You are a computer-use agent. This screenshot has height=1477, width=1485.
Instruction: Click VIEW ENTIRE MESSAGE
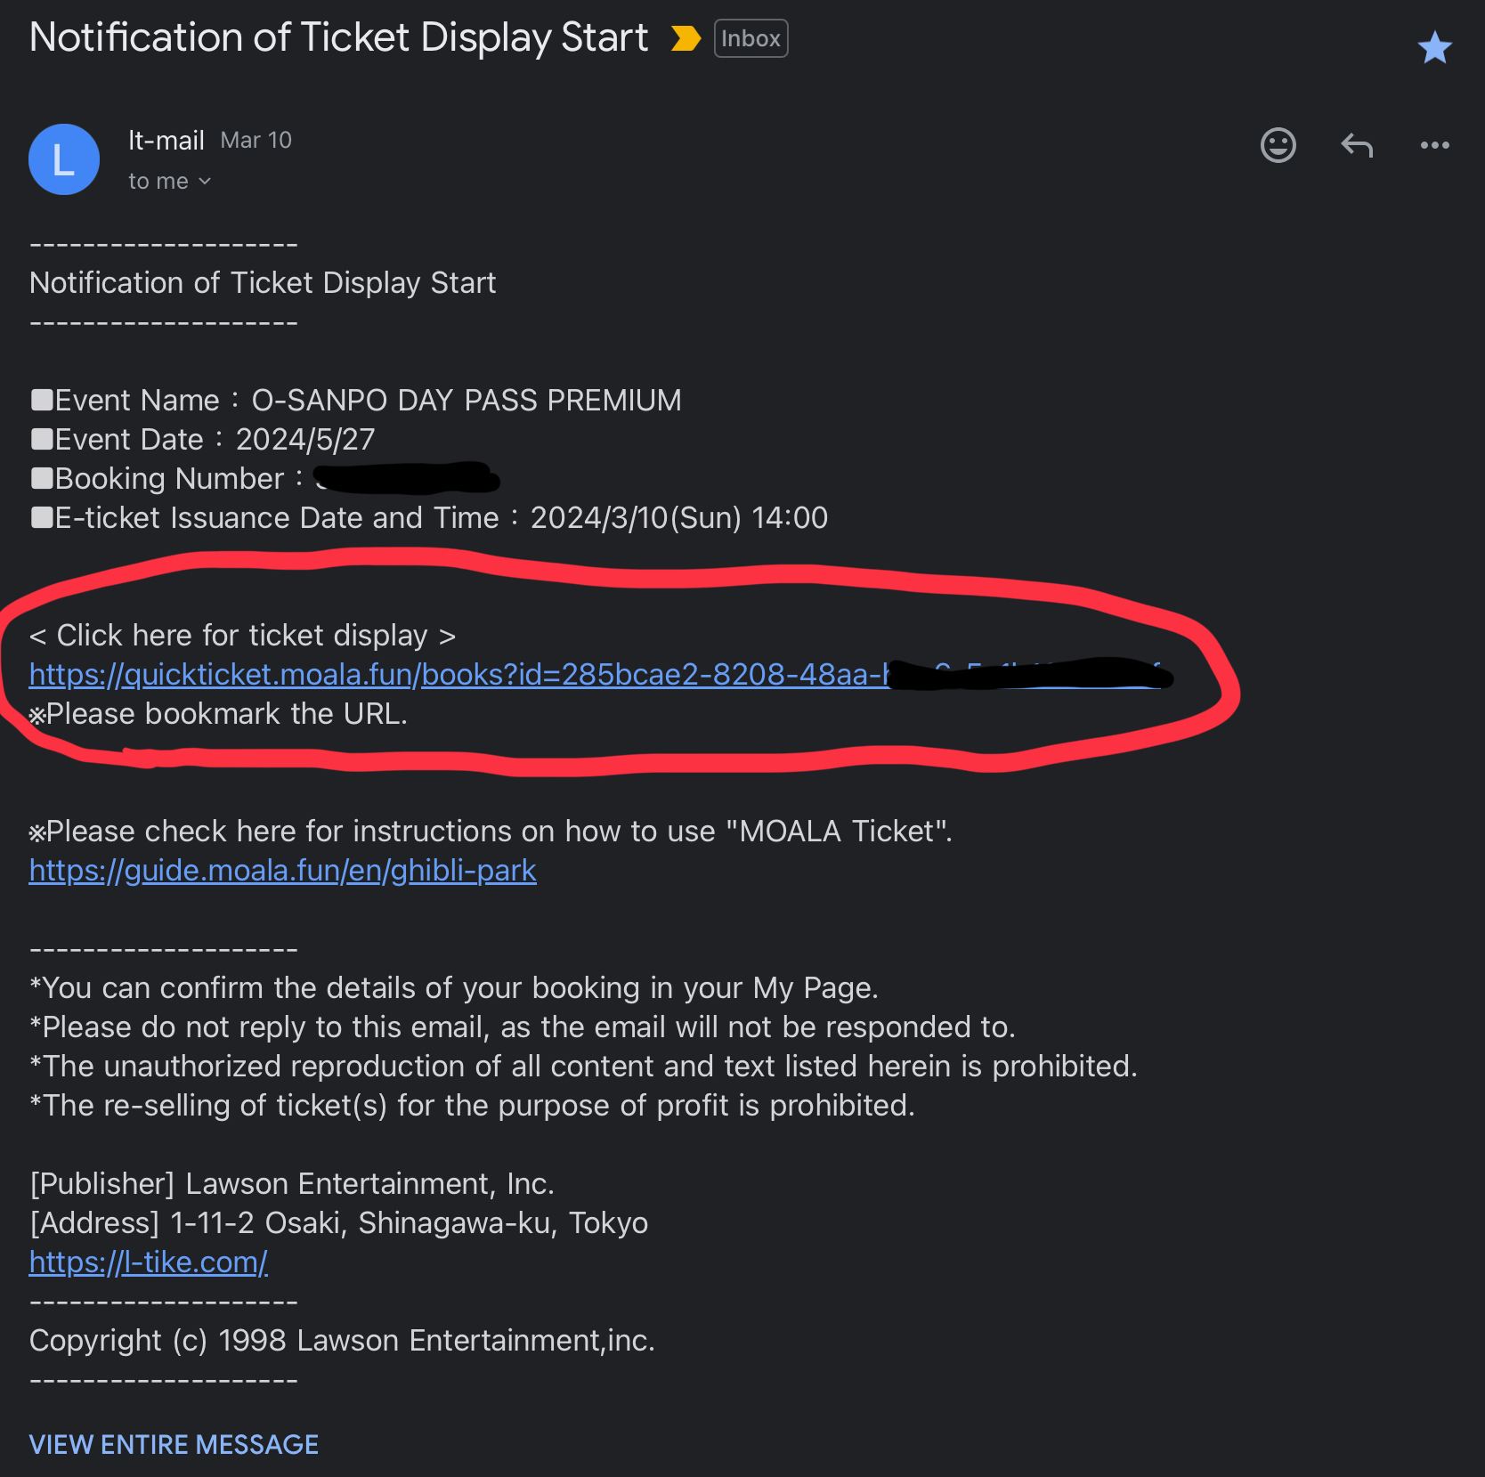pos(174,1444)
